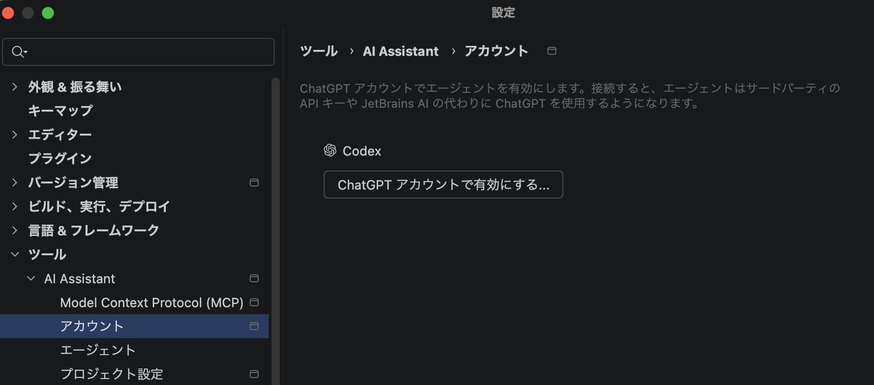Click project icon next to Model Context Protocol
The image size is (874, 385).
[254, 302]
